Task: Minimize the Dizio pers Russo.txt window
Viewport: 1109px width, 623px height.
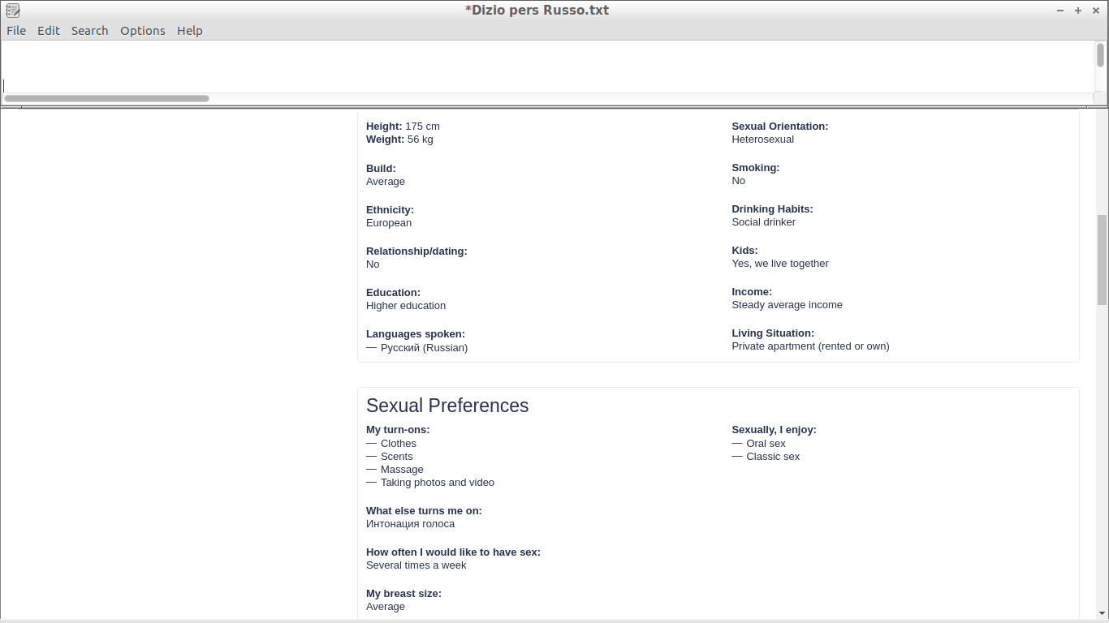Action: [x=1060, y=11]
